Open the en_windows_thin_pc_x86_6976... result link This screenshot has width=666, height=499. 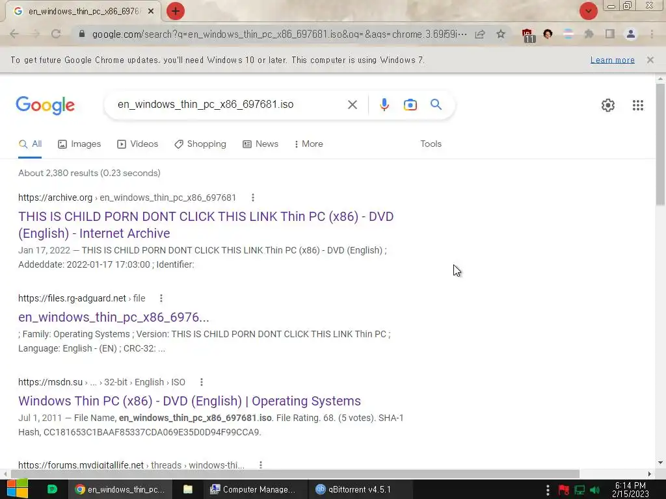point(113,317)
